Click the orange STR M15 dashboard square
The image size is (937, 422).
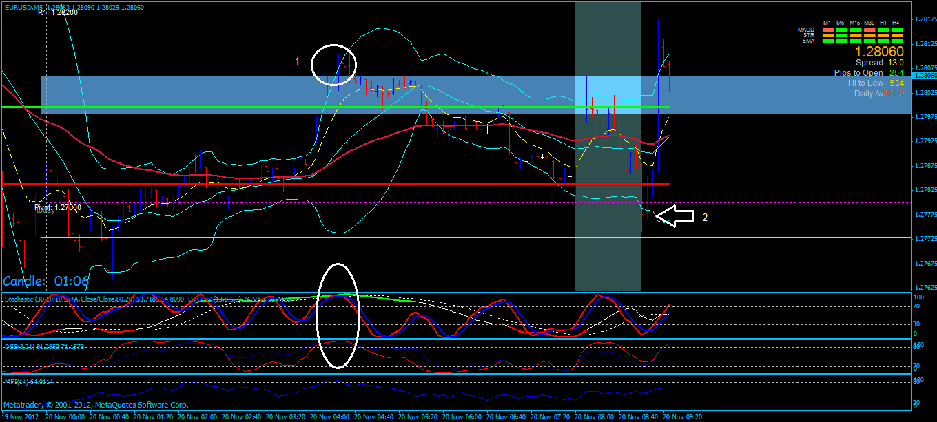pyautogui.click(x=856, y=36)
